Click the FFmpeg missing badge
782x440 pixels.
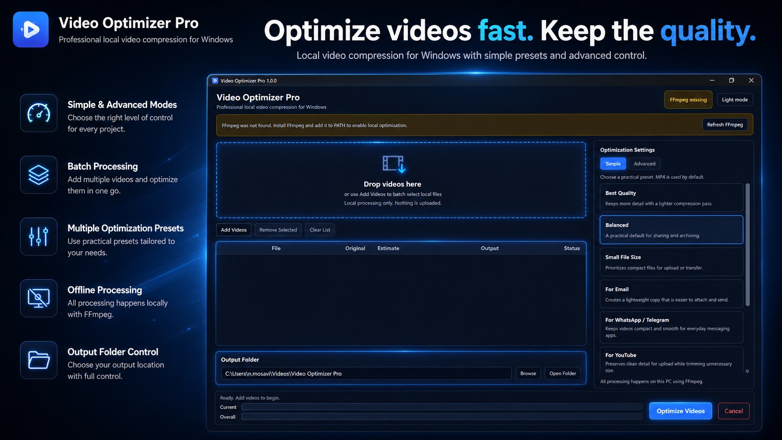688,100
